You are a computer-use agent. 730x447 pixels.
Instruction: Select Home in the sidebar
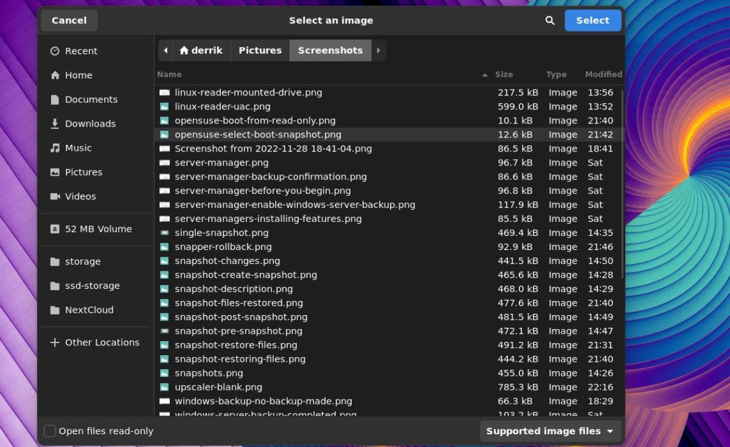click(78, 75)
